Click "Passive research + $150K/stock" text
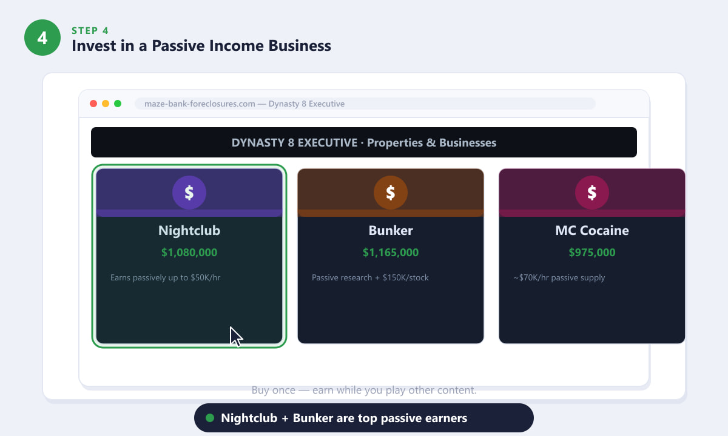Viewport: 728px width, 436px height. pyautogui.click(x=370, y=277)
